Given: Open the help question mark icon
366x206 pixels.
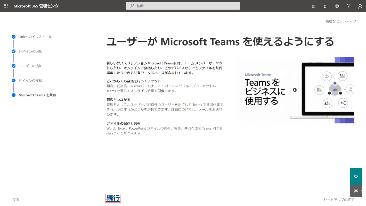Looking at the screenshot, I should point(348,6).
